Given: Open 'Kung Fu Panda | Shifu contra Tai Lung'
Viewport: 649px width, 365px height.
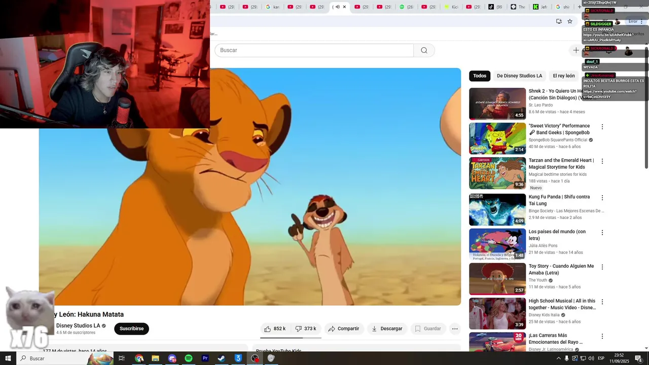Looking at the screenshot, I should pos(559,200).
